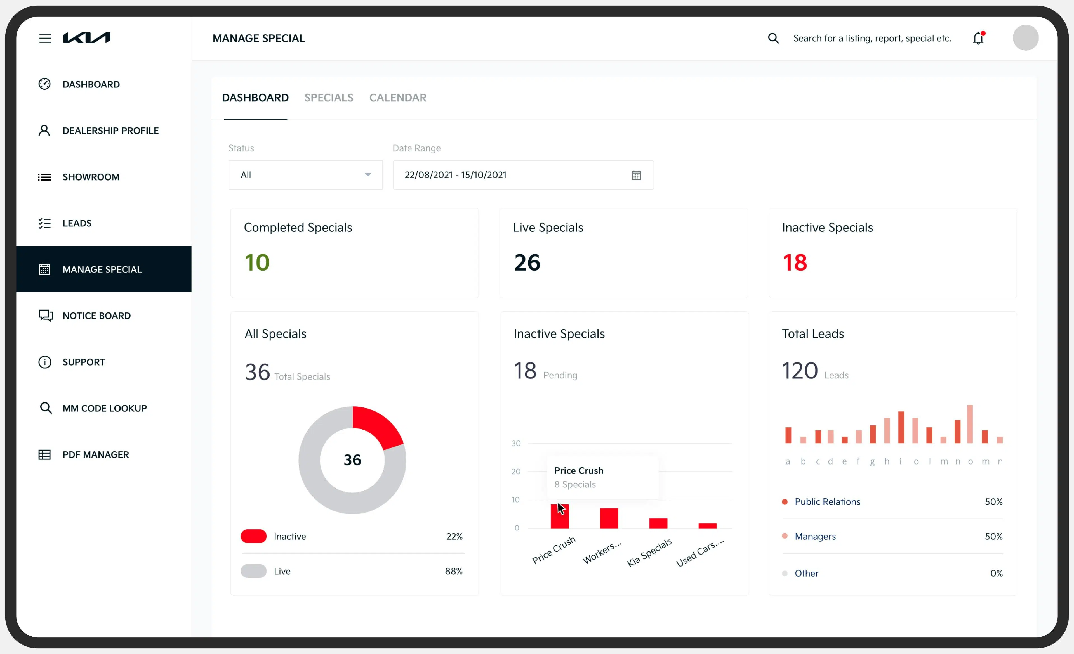This screenshot has width=1074, height=654.
Task: Click the search input field
Action: click(872, 38)
